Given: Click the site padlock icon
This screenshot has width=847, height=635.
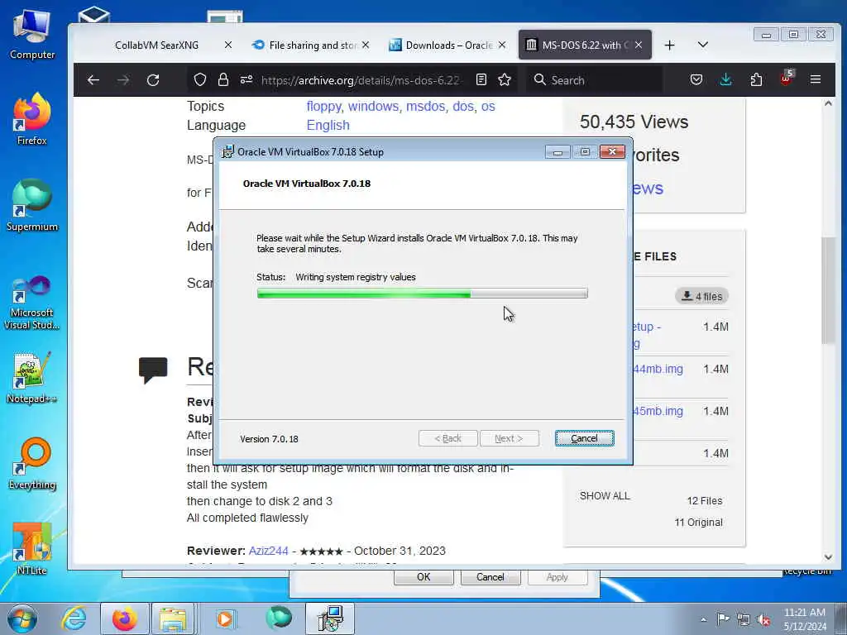Looking at the screenshot, I should (x=223, y=80).
